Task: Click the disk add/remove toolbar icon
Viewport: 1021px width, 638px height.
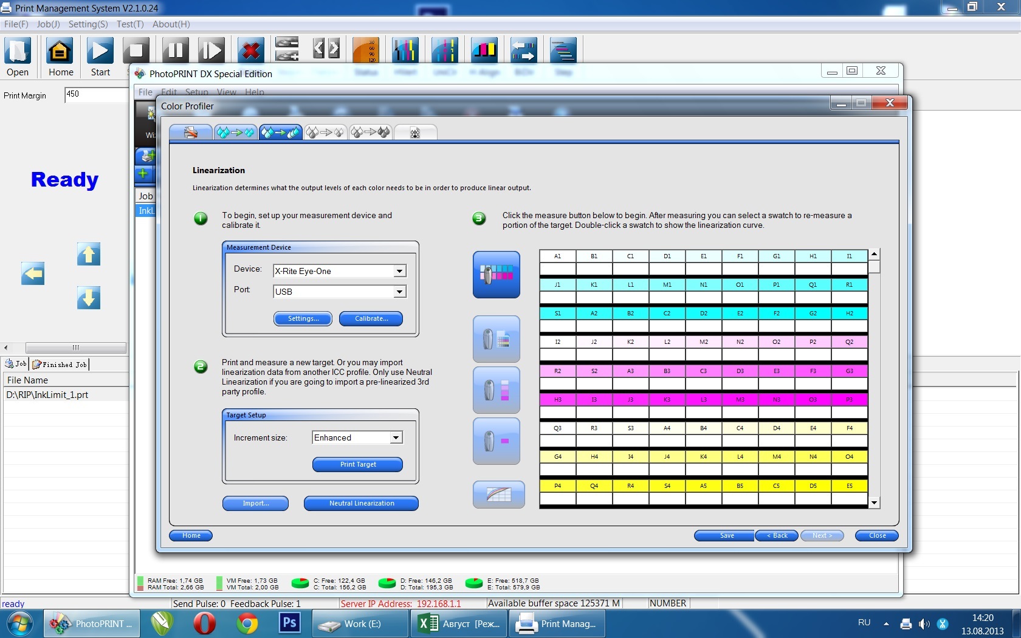Action: click(287, 49)
